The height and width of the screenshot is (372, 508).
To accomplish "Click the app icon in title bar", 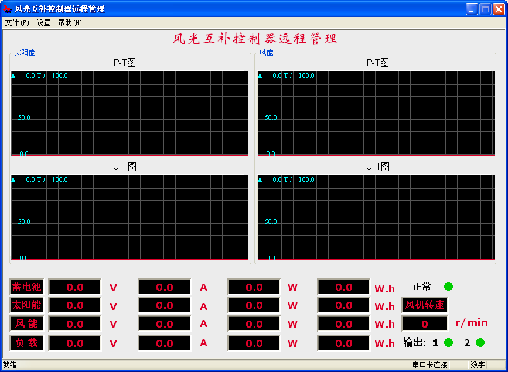I will click(x=8, y=9).
